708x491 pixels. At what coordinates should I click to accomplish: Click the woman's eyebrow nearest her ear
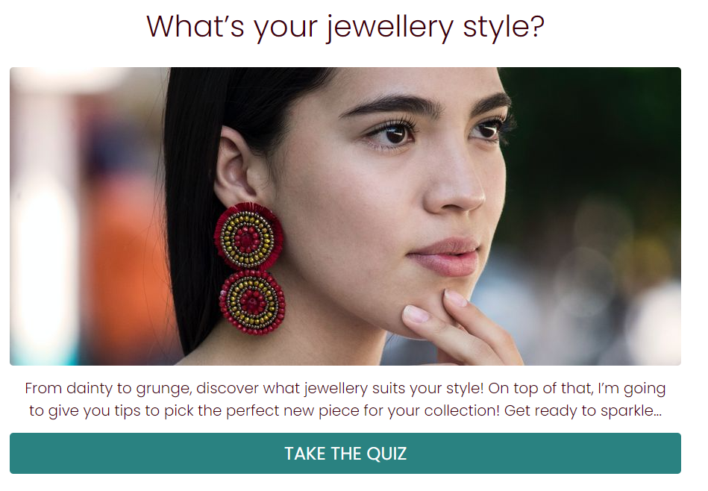coord(388,105)
